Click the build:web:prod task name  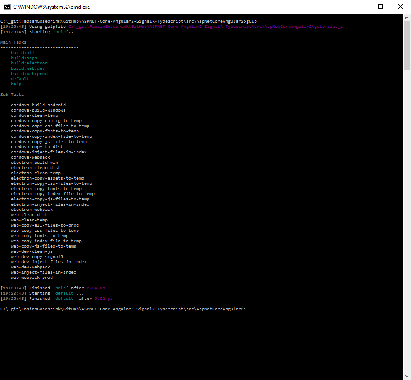point(29,74)
